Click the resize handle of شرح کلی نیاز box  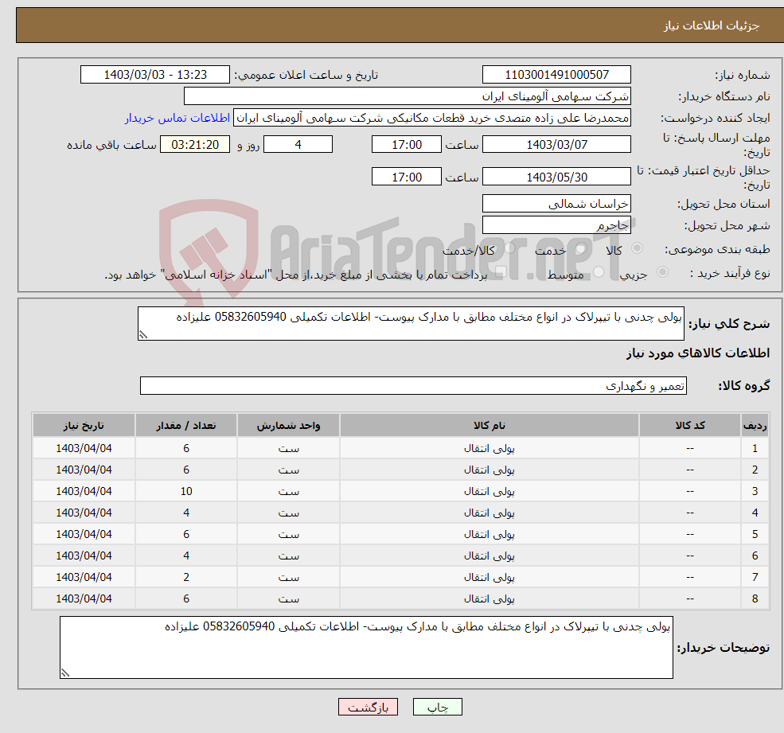(x=143, y=335)
